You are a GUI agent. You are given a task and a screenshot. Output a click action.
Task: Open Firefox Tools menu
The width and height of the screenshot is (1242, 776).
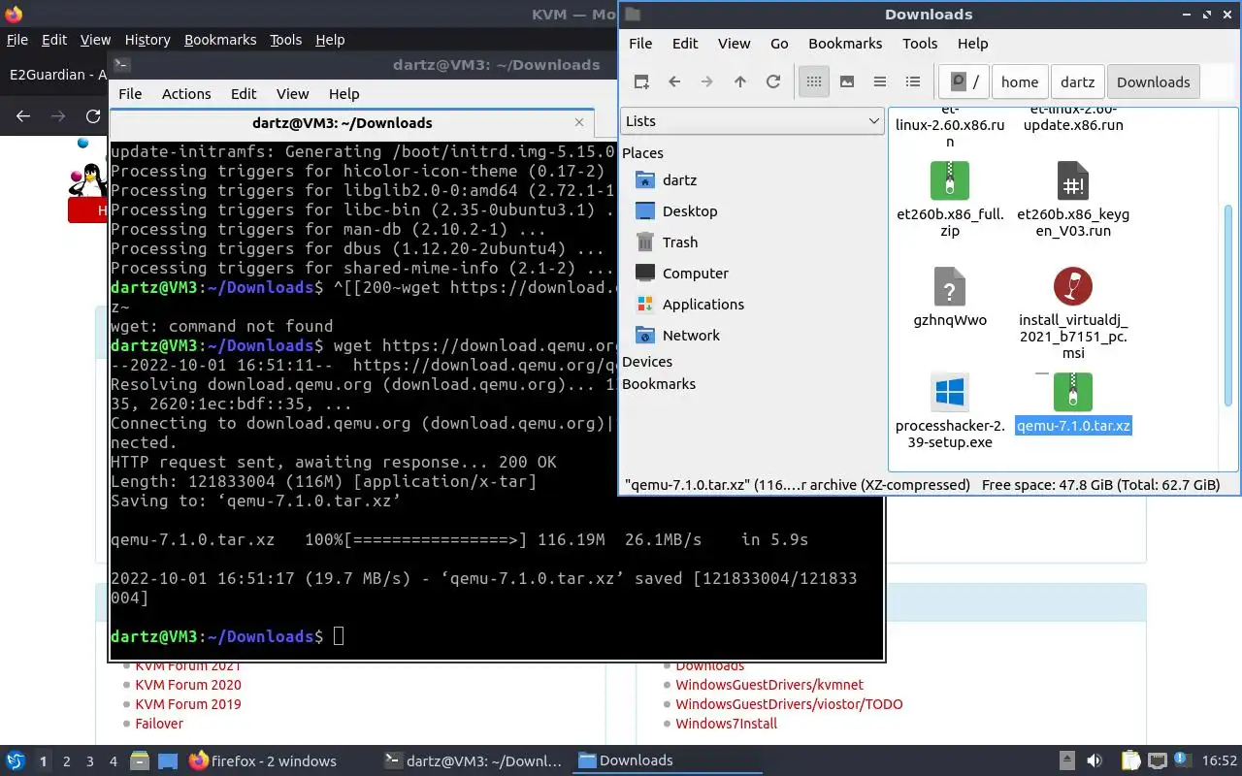pyautogui.click(x=285, y=40)
